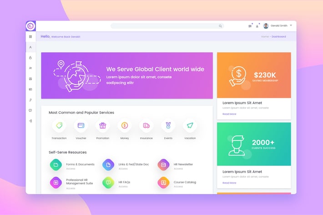Open Access under HR Newsletter
This screenshot has width=323, height=215.
click(x=178, y=169)
